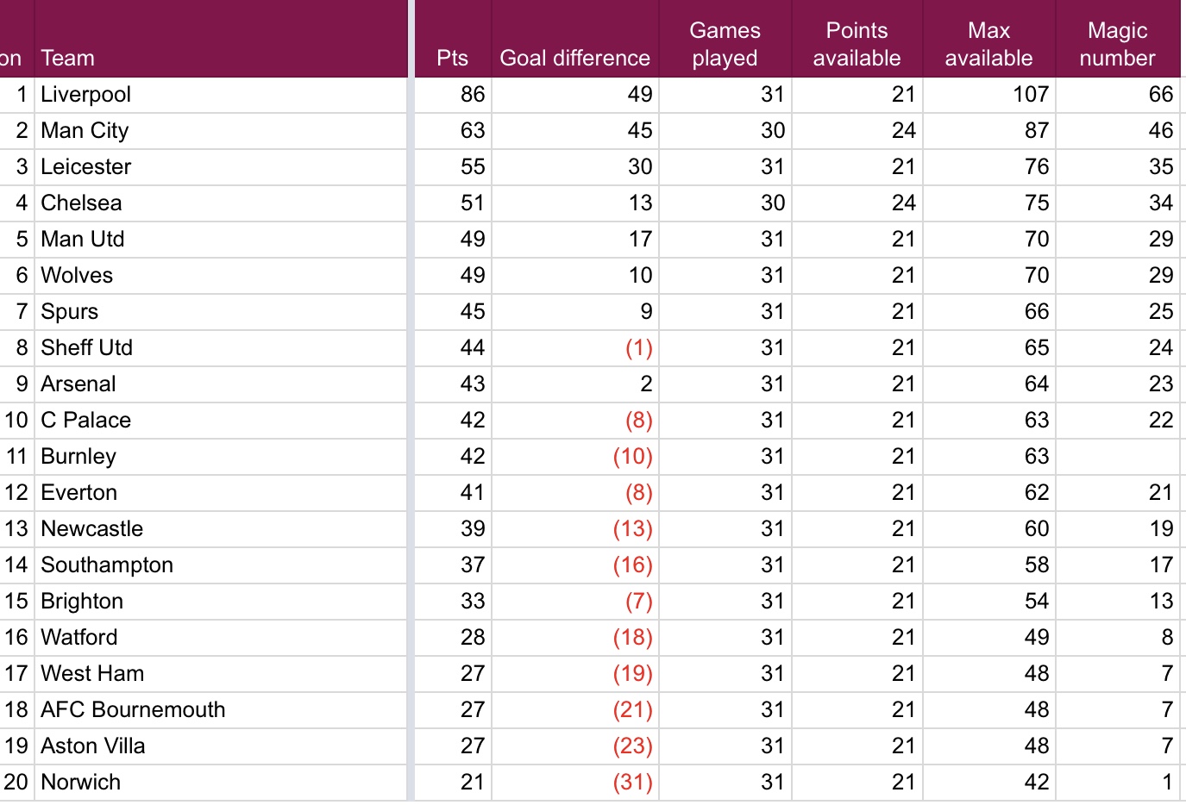The width and height of the screenshot is (1186, 805).
Task: Select Man City's Magic number 46
Action: coord(1160,130)
